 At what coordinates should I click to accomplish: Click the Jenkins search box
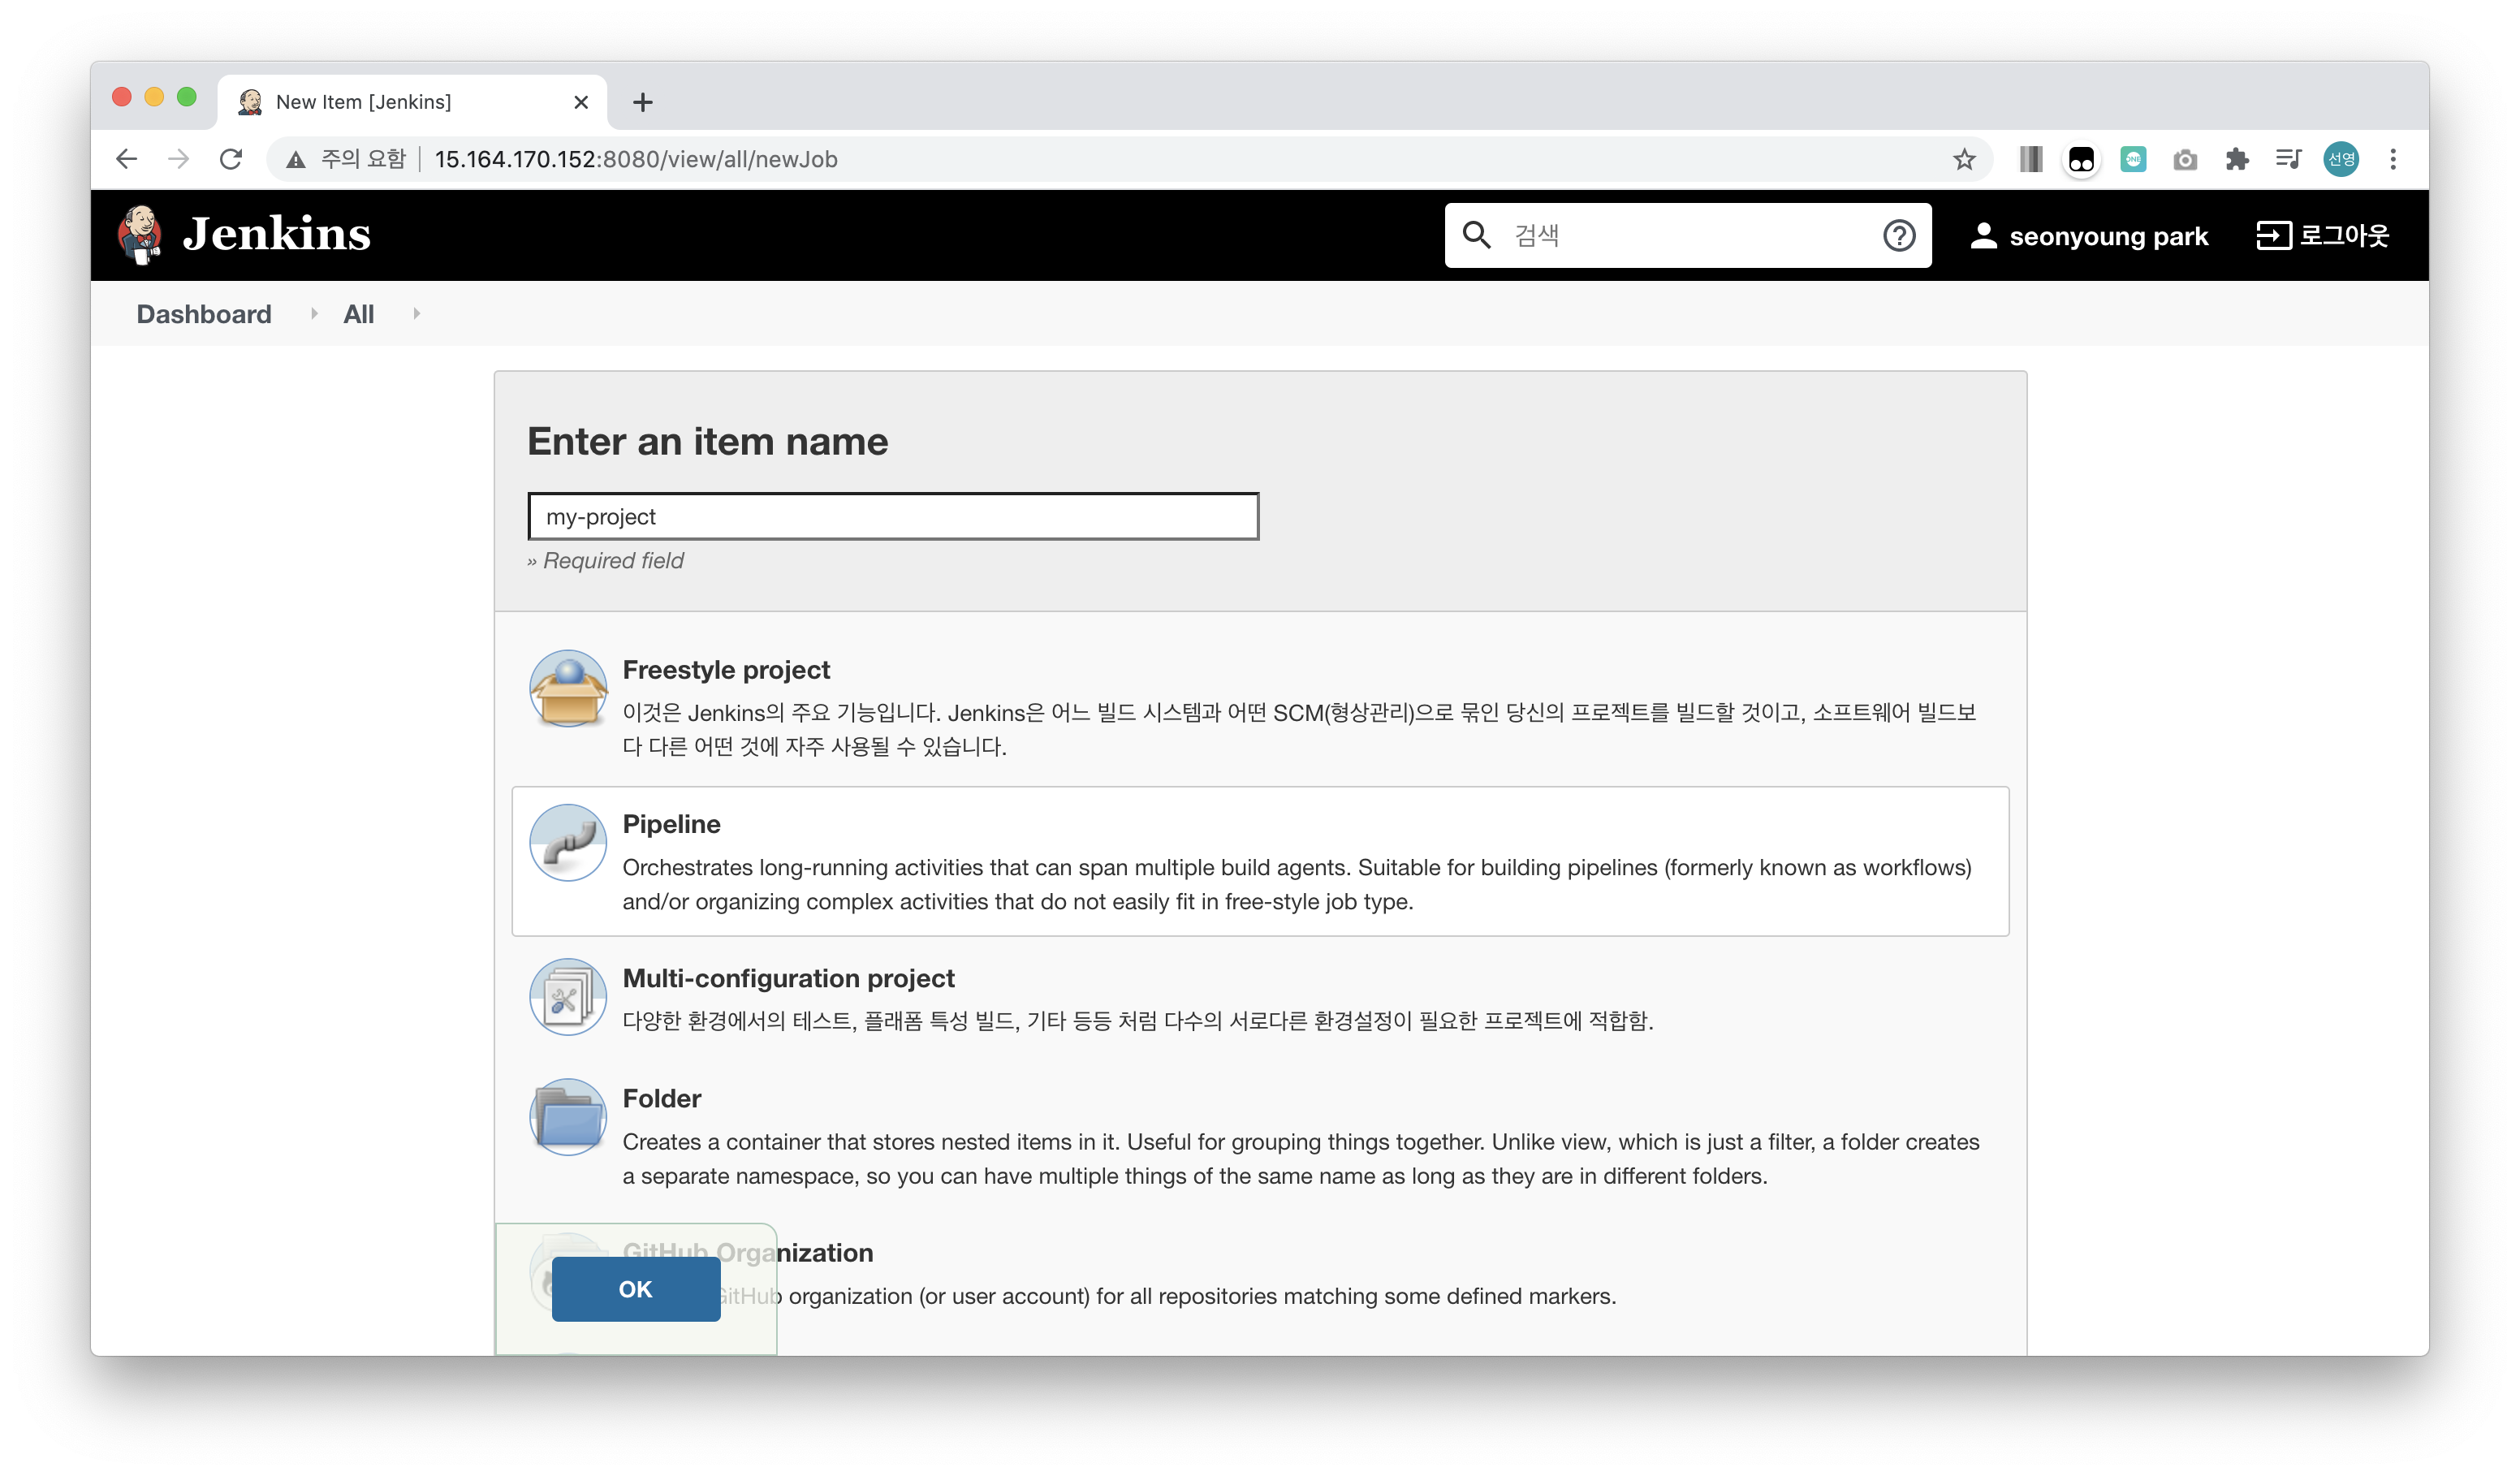pos(1680,235)
